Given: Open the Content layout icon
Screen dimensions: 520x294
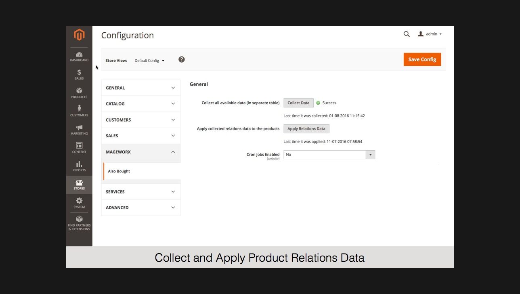Looking at the screenshot, I should [x=79, y=147].
